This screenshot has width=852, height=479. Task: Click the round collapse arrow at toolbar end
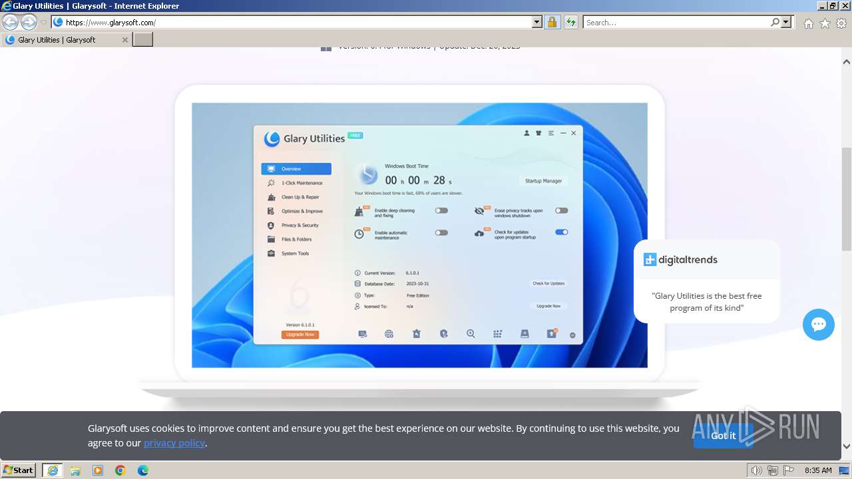[572, 335]
